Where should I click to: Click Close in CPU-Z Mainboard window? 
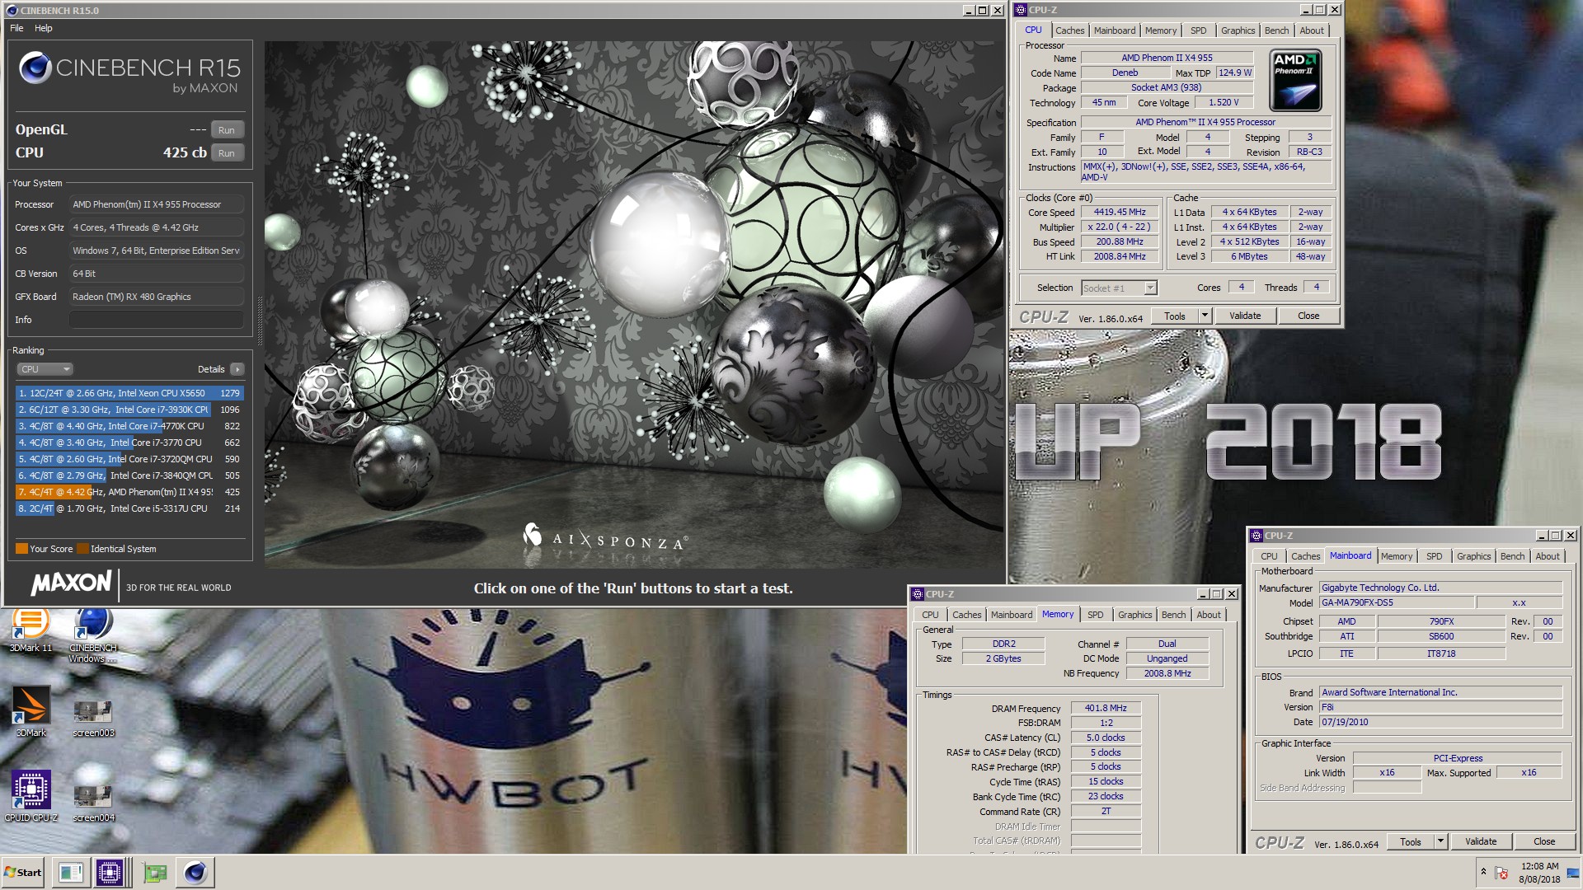pos(1544,841)
